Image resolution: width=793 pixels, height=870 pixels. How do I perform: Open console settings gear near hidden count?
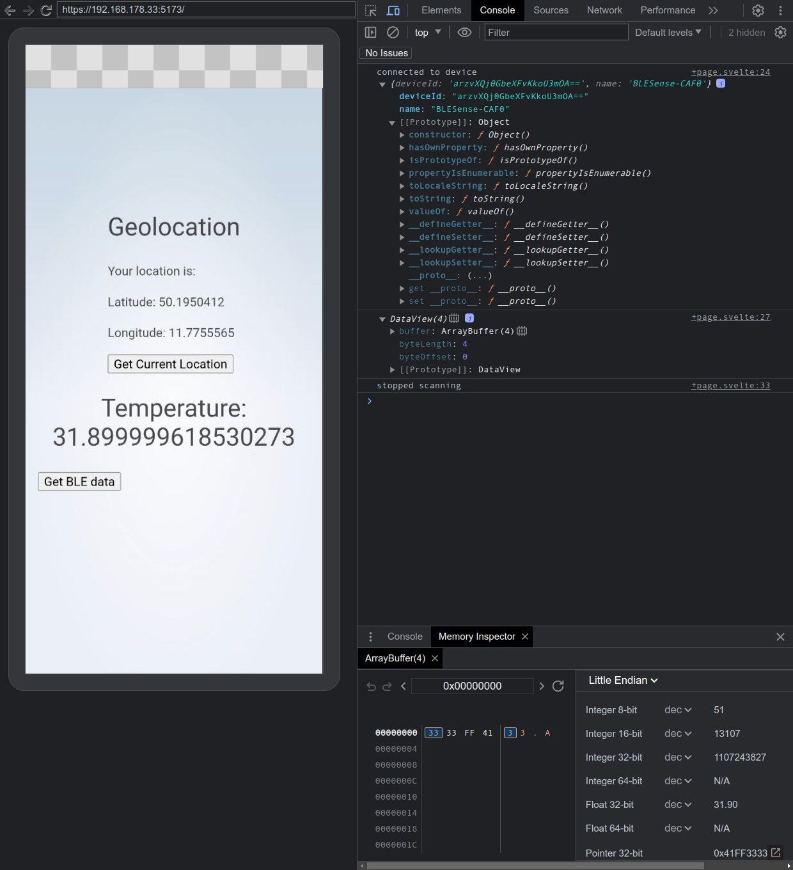(x=780, y=33)
